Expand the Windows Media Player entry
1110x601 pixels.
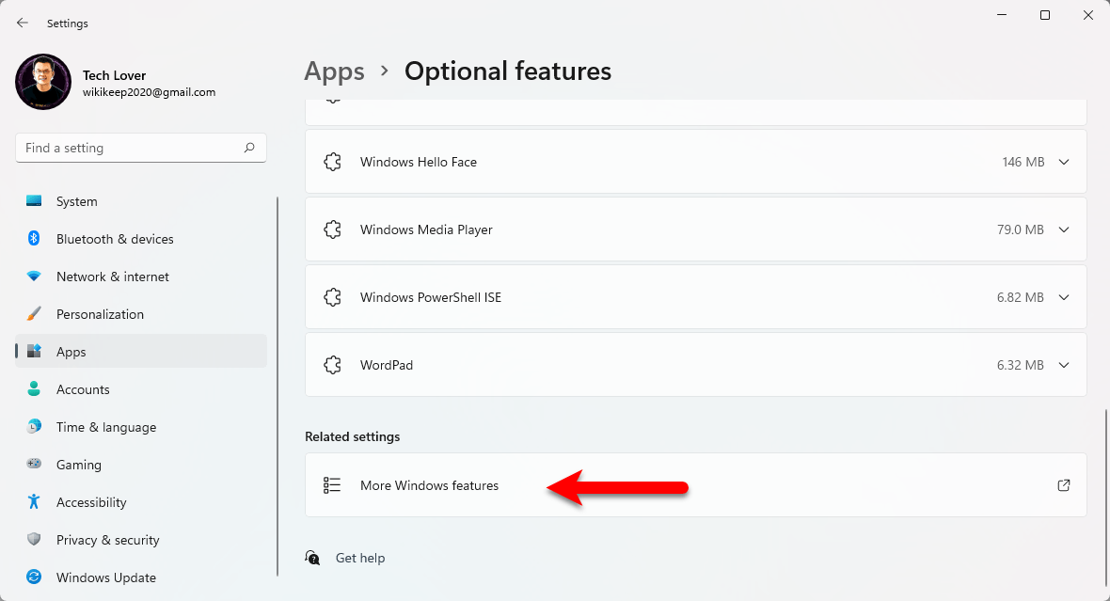click(x=1064, y=230)
